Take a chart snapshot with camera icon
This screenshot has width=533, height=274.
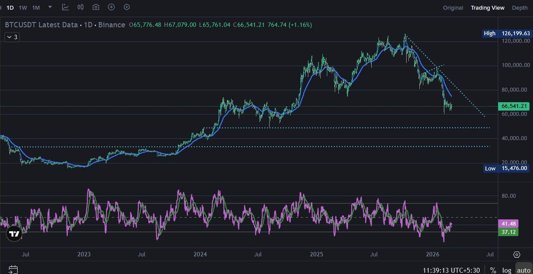click(x=96, y=7)
